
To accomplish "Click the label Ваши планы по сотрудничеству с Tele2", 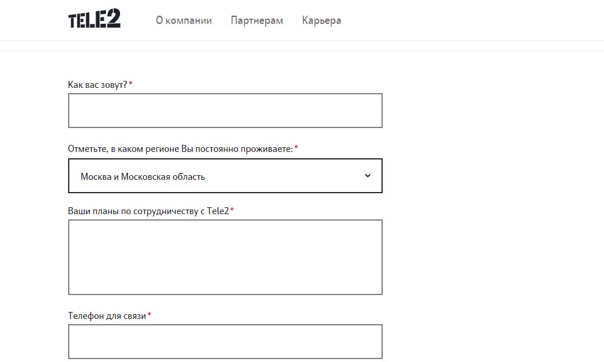I will pos(149,211).
